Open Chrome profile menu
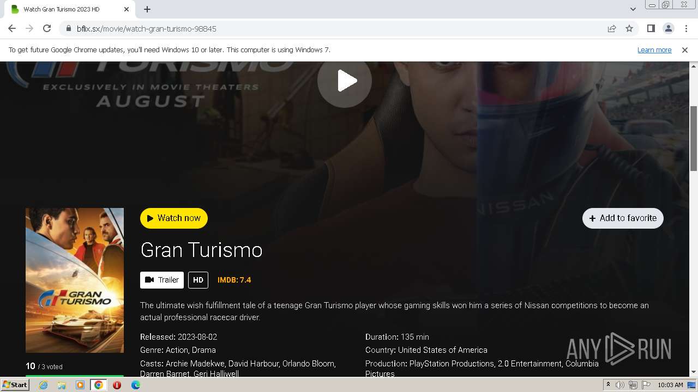Screen dimensions: 698x392 pyautogui.click(x=669, y=28)
